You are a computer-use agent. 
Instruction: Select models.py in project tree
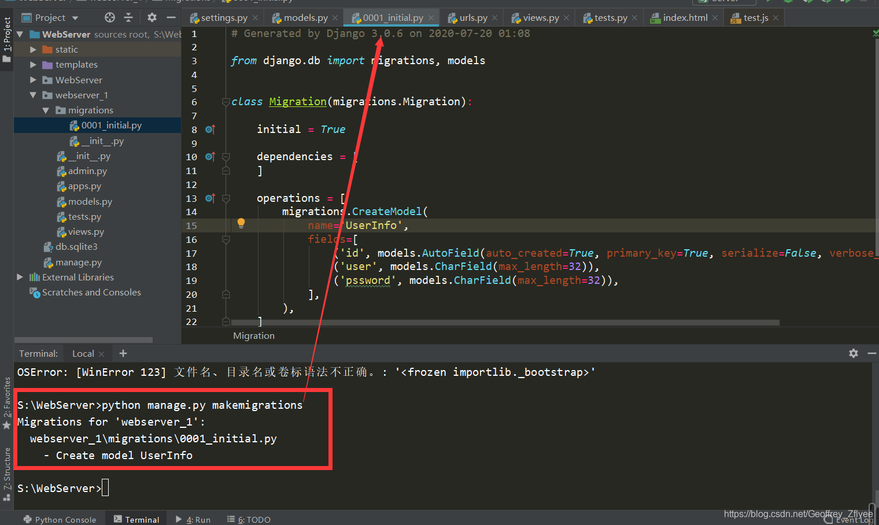[x=84, y=202]
